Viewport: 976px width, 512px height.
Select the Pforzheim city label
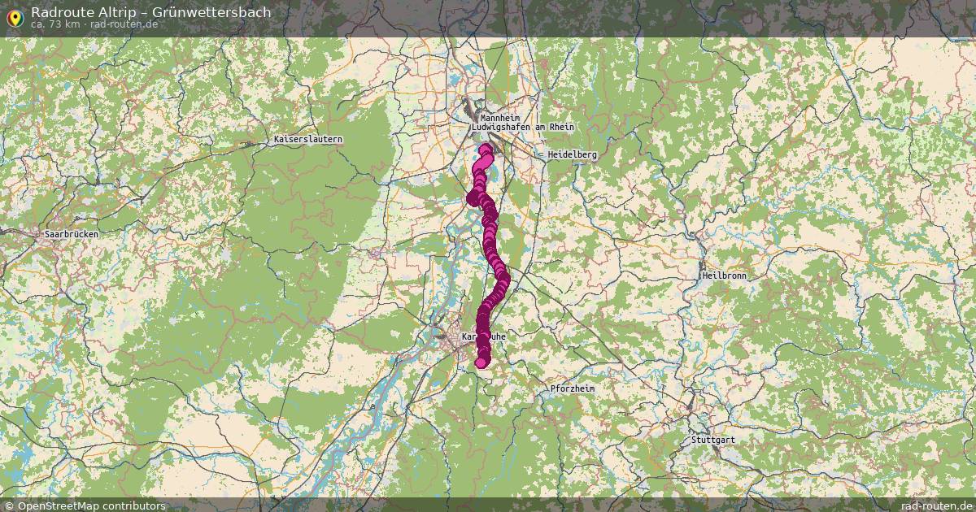click(573, 389)
